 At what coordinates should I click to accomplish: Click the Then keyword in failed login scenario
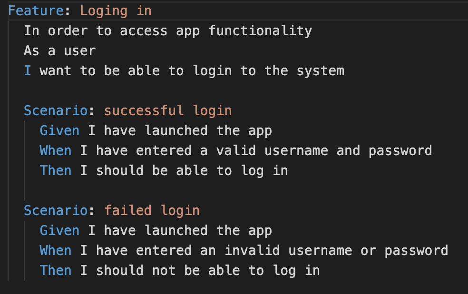pyautogui.click(x=56, y=271)
